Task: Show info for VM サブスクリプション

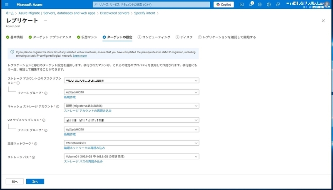Action: 44,120
